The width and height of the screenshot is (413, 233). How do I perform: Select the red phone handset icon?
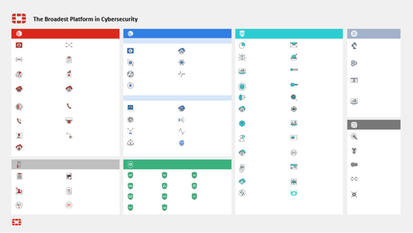pyautogui.click(x=69, y=107)
